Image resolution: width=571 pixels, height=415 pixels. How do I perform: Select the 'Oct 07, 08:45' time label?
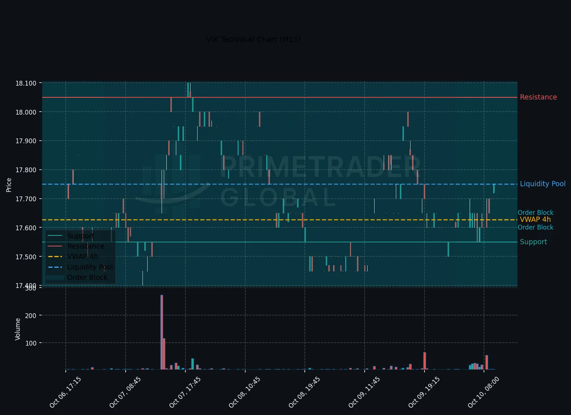[125, 392]
